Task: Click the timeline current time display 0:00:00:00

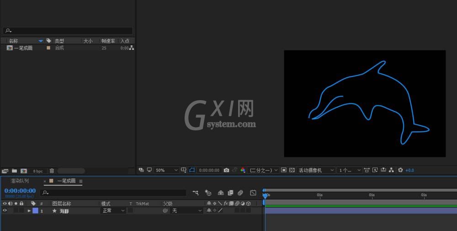Action: pyautogui.click(x=20, y=191)
